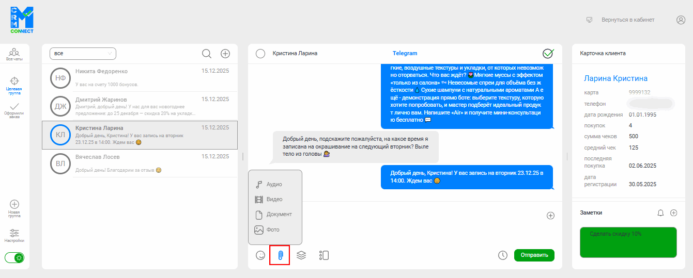Click the sum of checks value 500

click(634, 136)
